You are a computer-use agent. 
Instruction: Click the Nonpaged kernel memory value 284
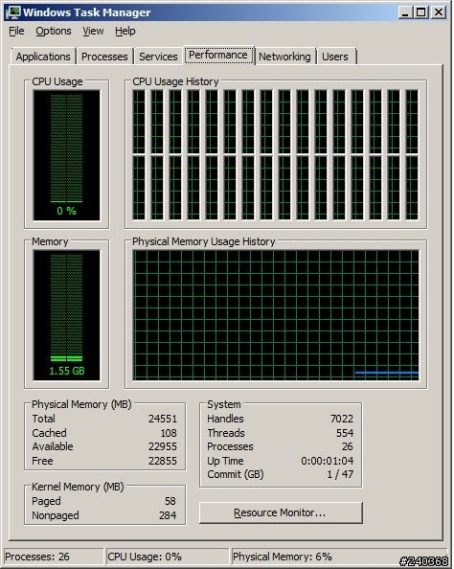tap(168, 515)
